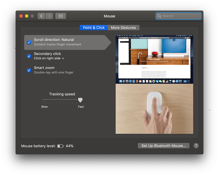Focus the Search input field

tap(178, 16)
